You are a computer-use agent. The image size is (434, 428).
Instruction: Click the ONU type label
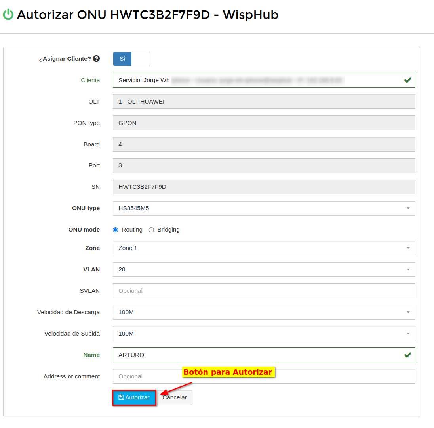click(x=86, y=209)
